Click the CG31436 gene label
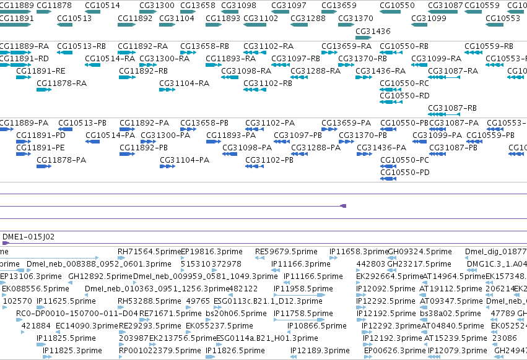Screen dimensions: 527x360 click(x=373, y=31)
